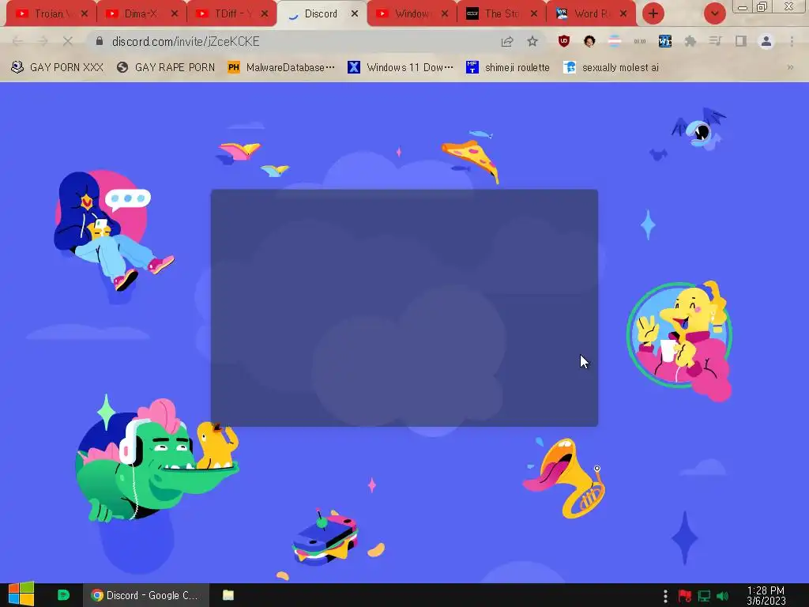Minimize the Chrome window

(743, 7)
